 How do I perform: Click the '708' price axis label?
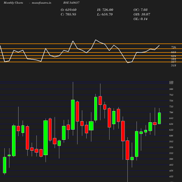tap(171, 112)
